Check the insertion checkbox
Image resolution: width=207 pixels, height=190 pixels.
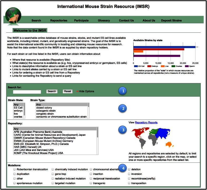tap(91, 174)
